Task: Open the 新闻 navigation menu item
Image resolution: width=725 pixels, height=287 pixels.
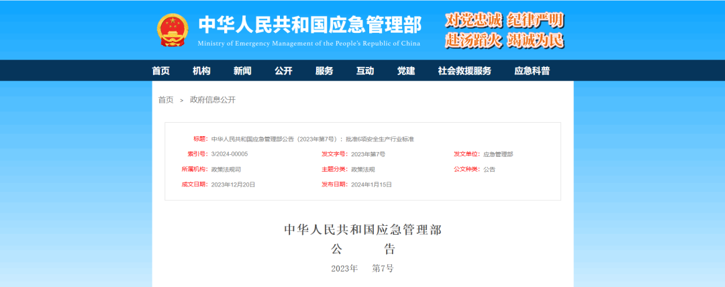Action: [242, 70]
